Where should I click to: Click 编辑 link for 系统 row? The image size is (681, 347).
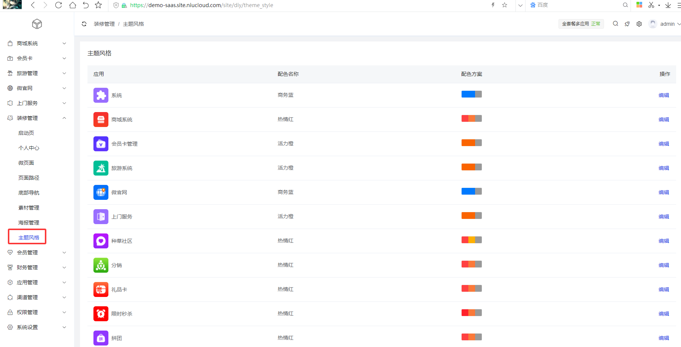663,95
